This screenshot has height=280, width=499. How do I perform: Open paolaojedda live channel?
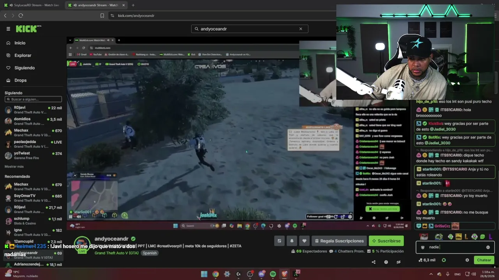coord(33,144)
